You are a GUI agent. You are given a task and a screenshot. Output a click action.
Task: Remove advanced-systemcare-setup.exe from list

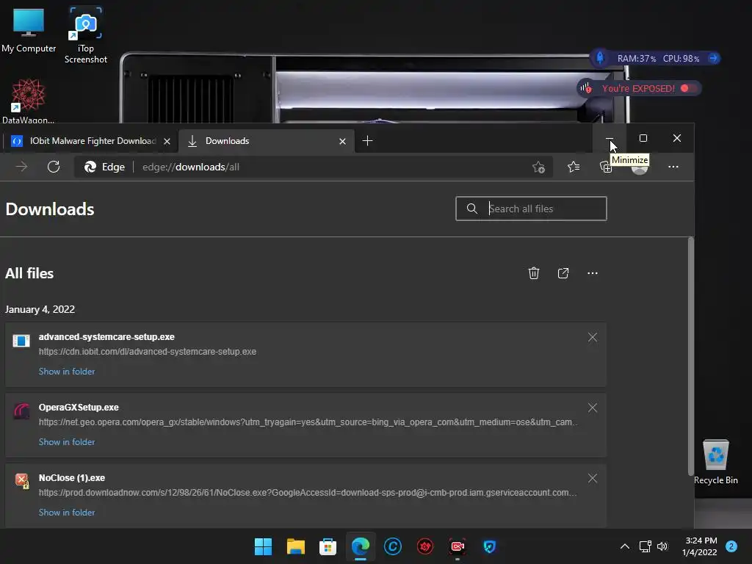[x=593, y=337]
